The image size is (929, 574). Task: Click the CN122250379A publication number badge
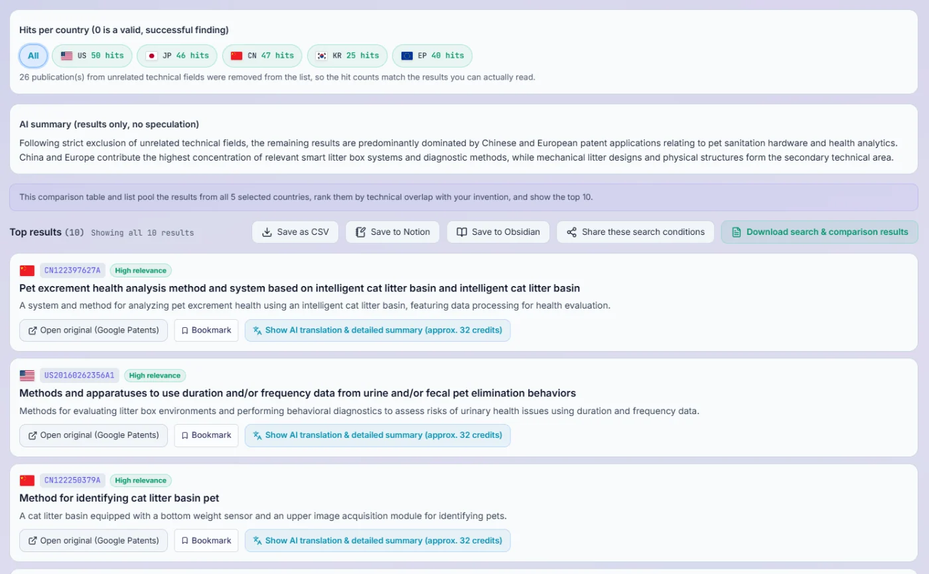(x=72, y=480)
